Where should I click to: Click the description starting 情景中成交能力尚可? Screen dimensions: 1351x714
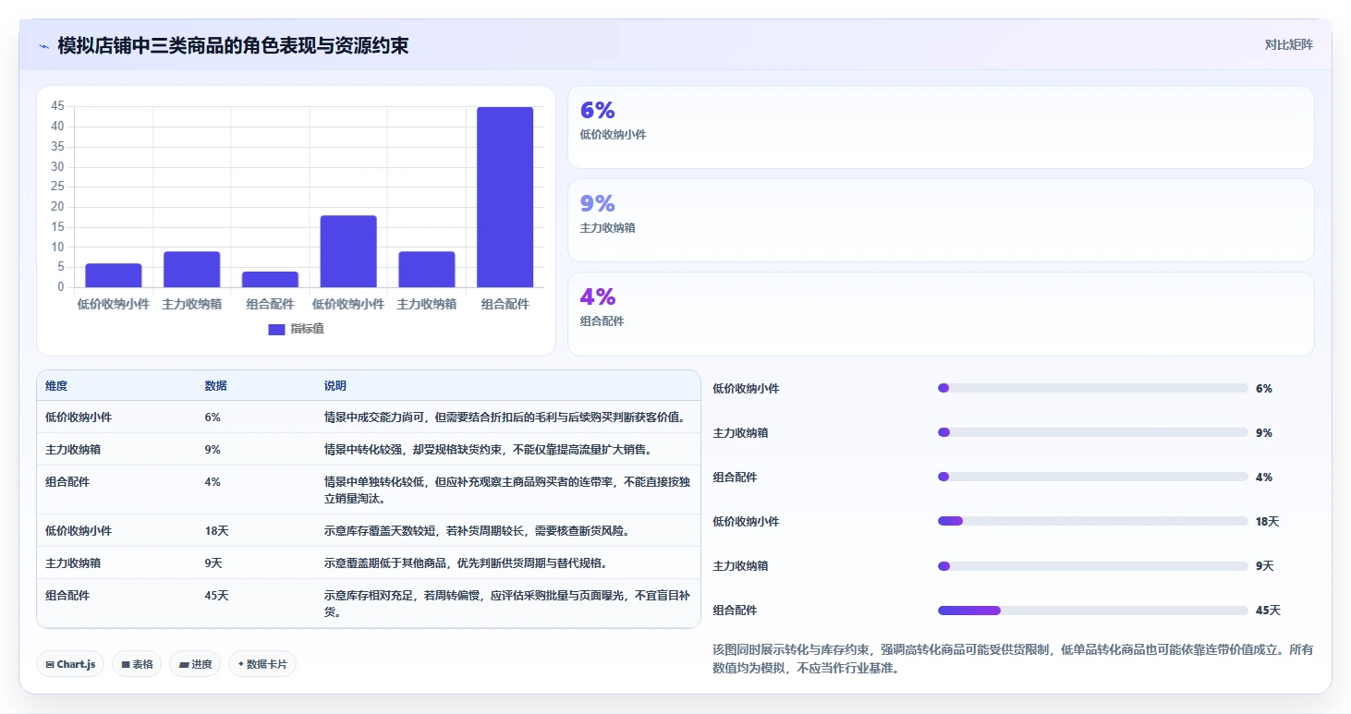pos(505,417)
